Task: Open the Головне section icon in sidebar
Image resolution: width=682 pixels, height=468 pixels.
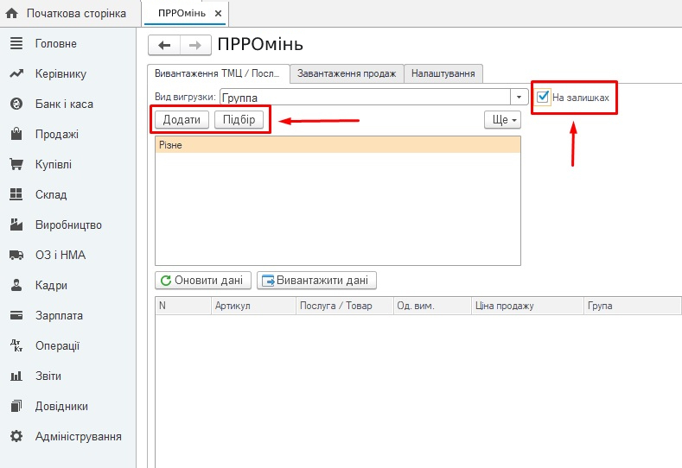Action: [x=16, y=43]
